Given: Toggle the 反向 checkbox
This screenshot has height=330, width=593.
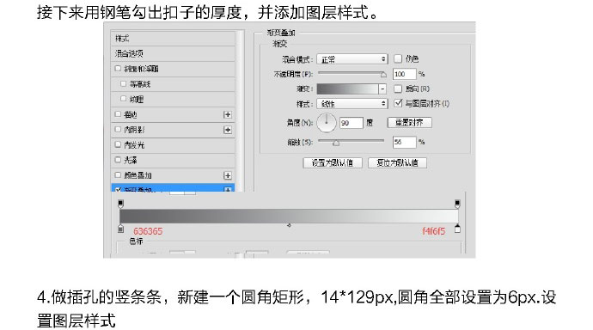Looking at the screenshot, I should (x=397, y=89).
